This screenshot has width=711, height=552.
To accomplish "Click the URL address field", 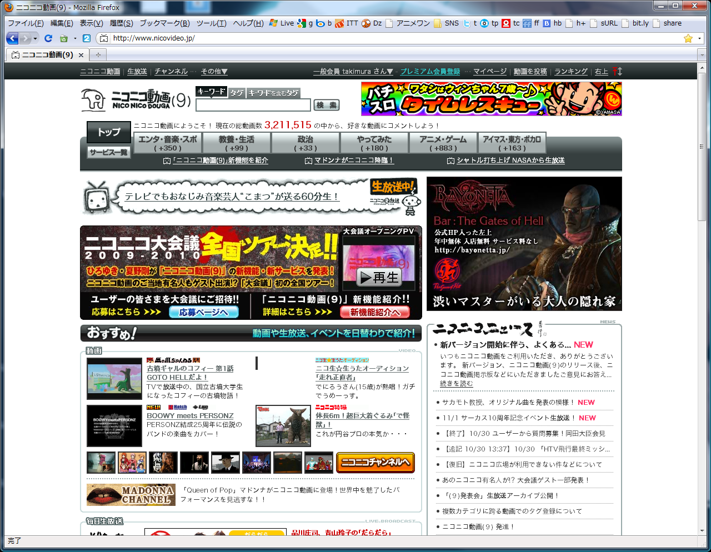I will pos(395,38).
